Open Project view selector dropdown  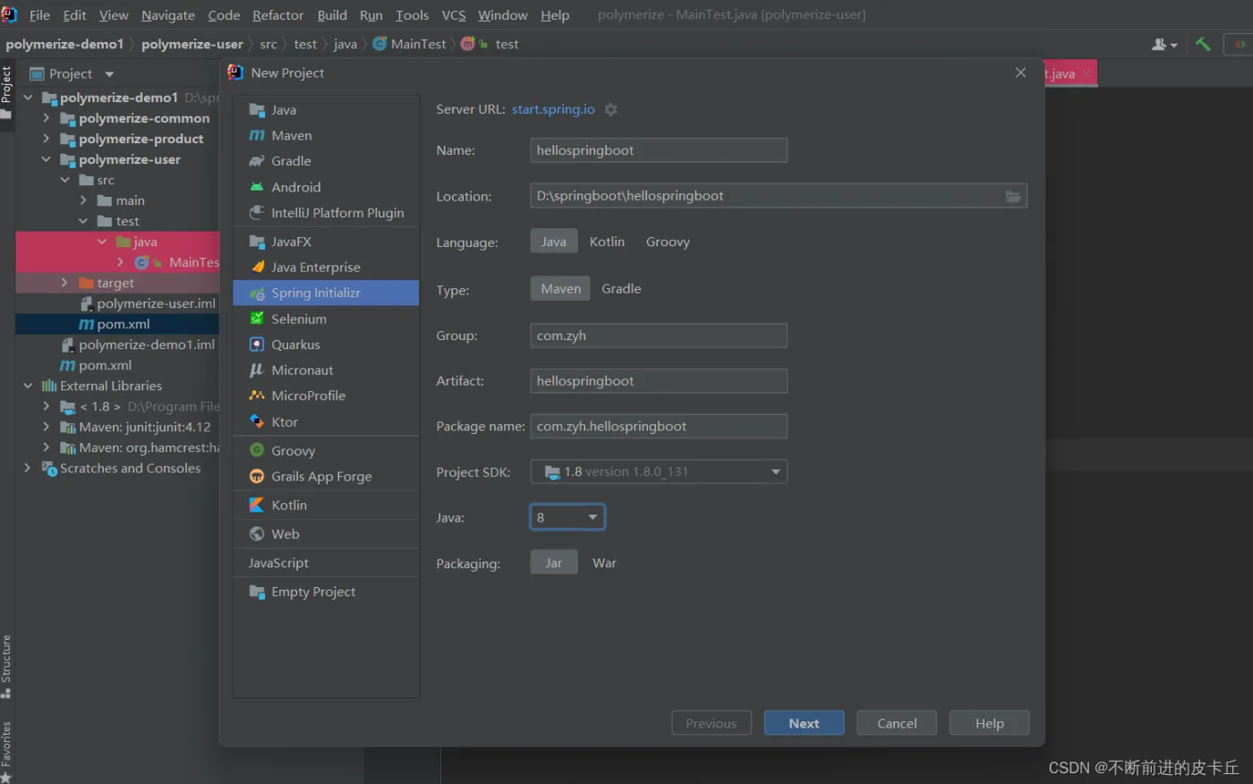(109, 74)
